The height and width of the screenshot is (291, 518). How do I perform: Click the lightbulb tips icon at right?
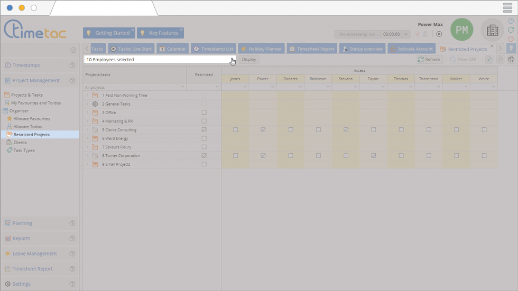pyautogui.click(x=511, y=49)
